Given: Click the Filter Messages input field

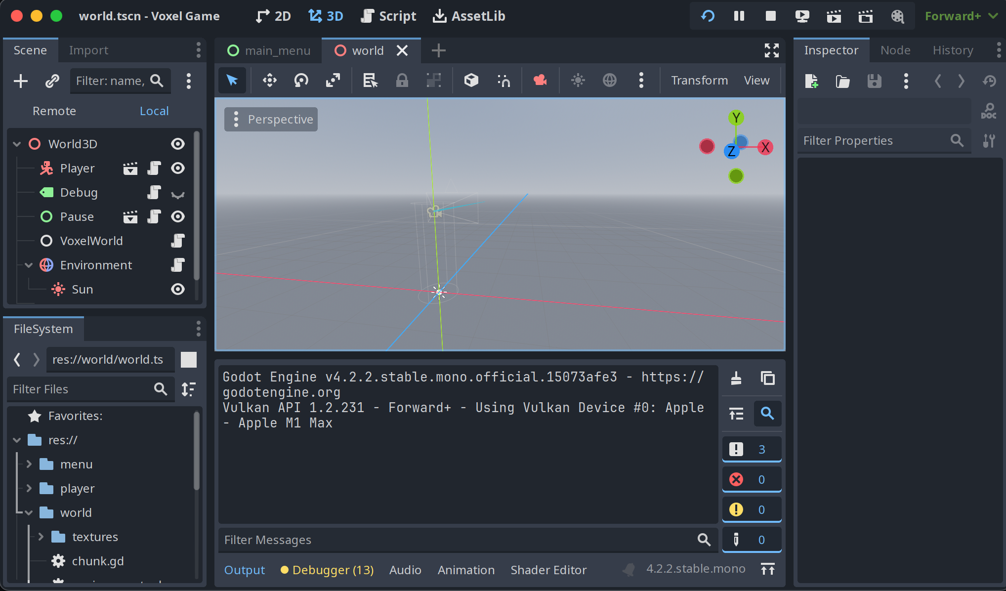Looking at the screenshot, I should click(457, 540).
